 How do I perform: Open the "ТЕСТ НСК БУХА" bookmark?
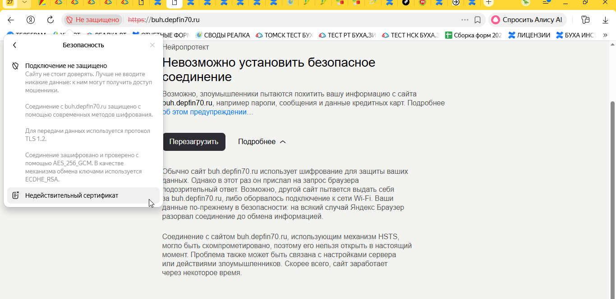point(410,35)
